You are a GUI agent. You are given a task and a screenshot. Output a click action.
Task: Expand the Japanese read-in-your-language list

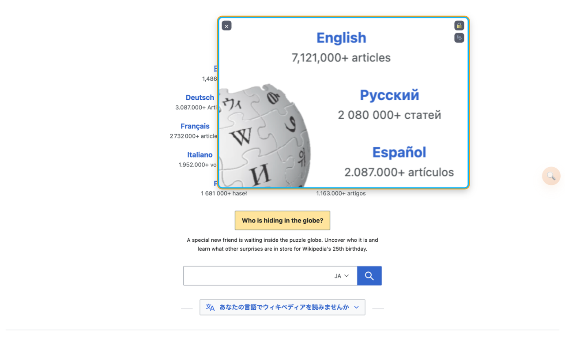(x=282, y=307)
